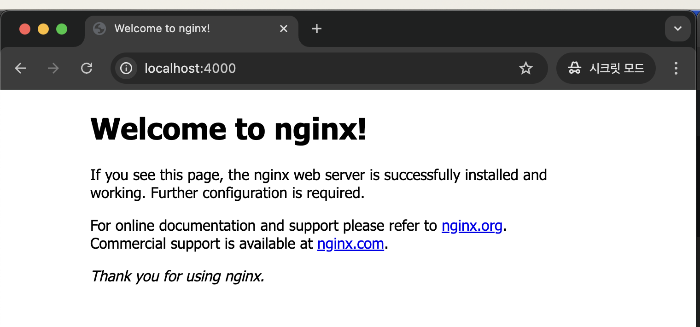Close the Welcome to nginx! tab
700x327 pixels.
coord(284,29)
